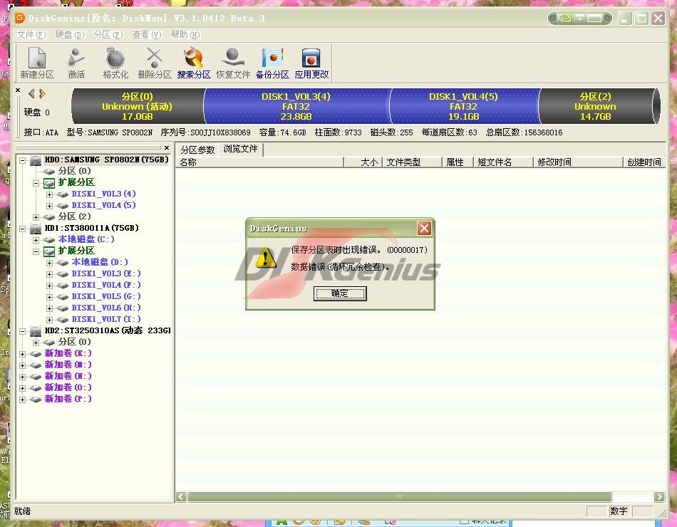Click the Format (格式化) toolbar icon
This screenshot has width=677, height=527.
pos(115,63)
